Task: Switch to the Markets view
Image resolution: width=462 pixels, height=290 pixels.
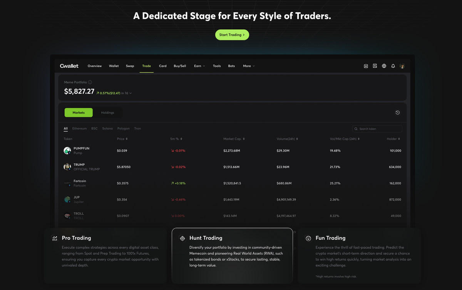Action: coord(79,113)
